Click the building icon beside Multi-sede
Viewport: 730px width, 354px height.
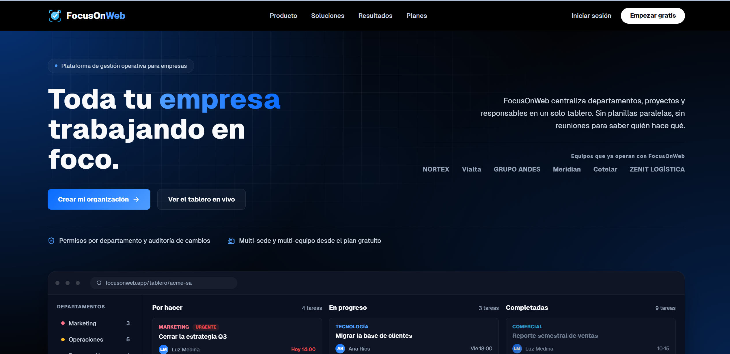click(x=231, y=241)
